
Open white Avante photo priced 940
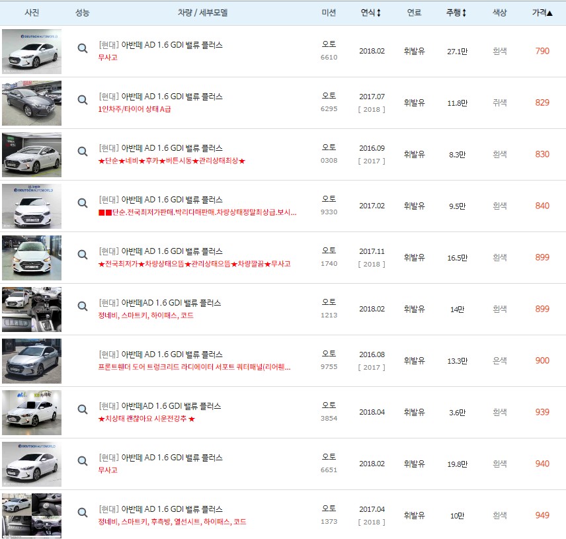coord(32,464)
